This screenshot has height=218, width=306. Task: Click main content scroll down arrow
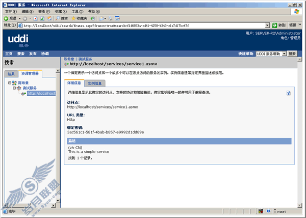300,205
